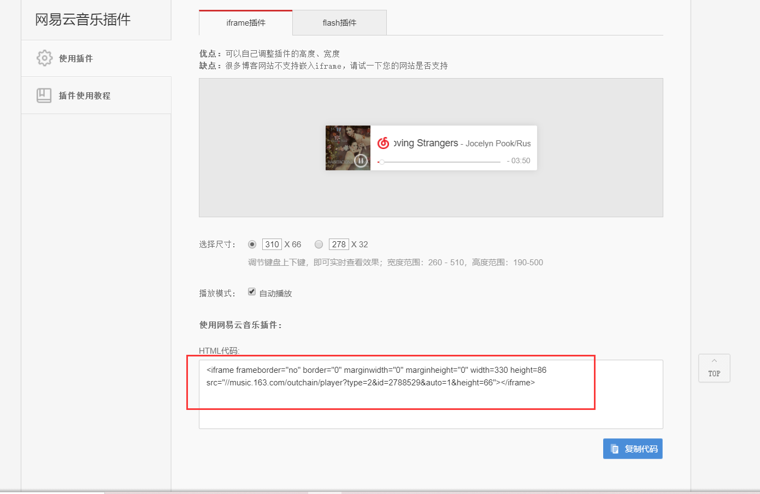Click the 复制代码 button
This screenshot has width=760, height=494.
(633, 449)
